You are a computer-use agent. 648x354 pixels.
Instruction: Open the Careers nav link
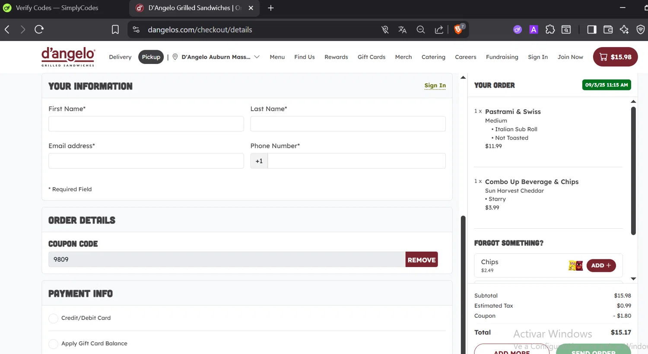(466, 57)
